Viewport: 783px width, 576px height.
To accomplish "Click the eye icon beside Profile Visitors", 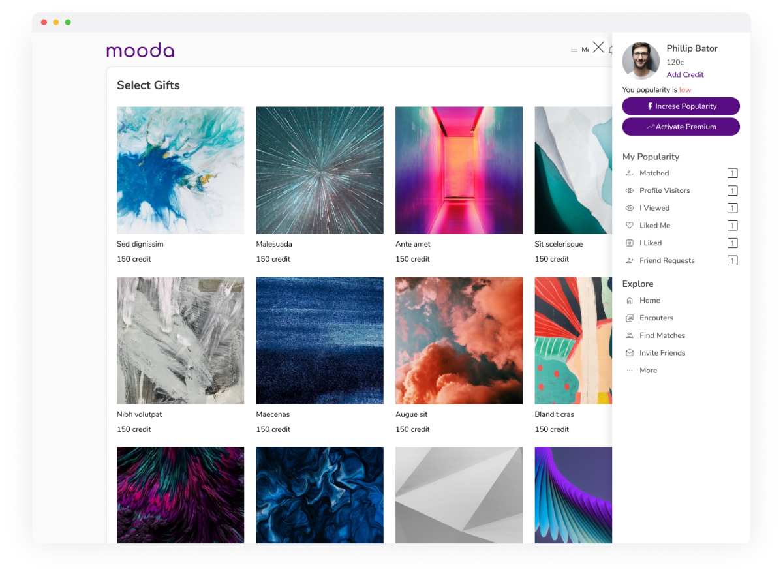I will point(630,191).
